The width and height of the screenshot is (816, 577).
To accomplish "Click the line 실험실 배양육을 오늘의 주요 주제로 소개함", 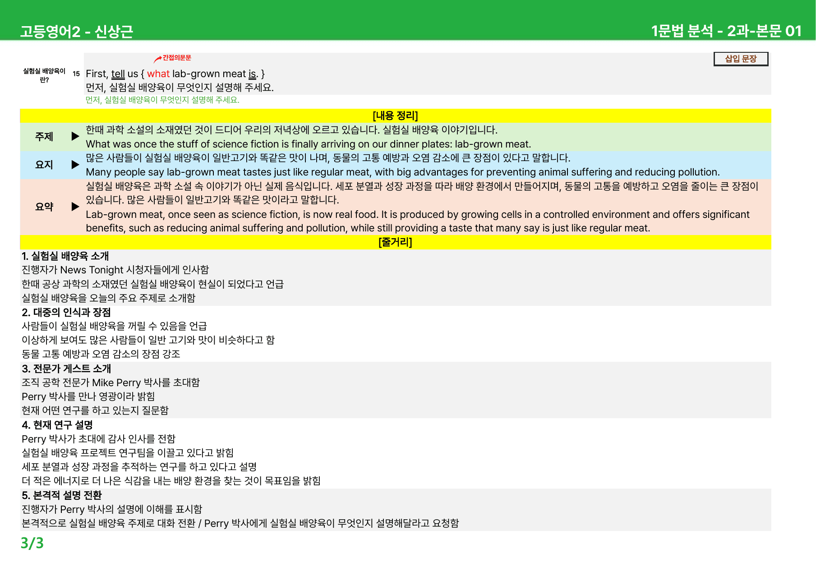I will 109,298.
